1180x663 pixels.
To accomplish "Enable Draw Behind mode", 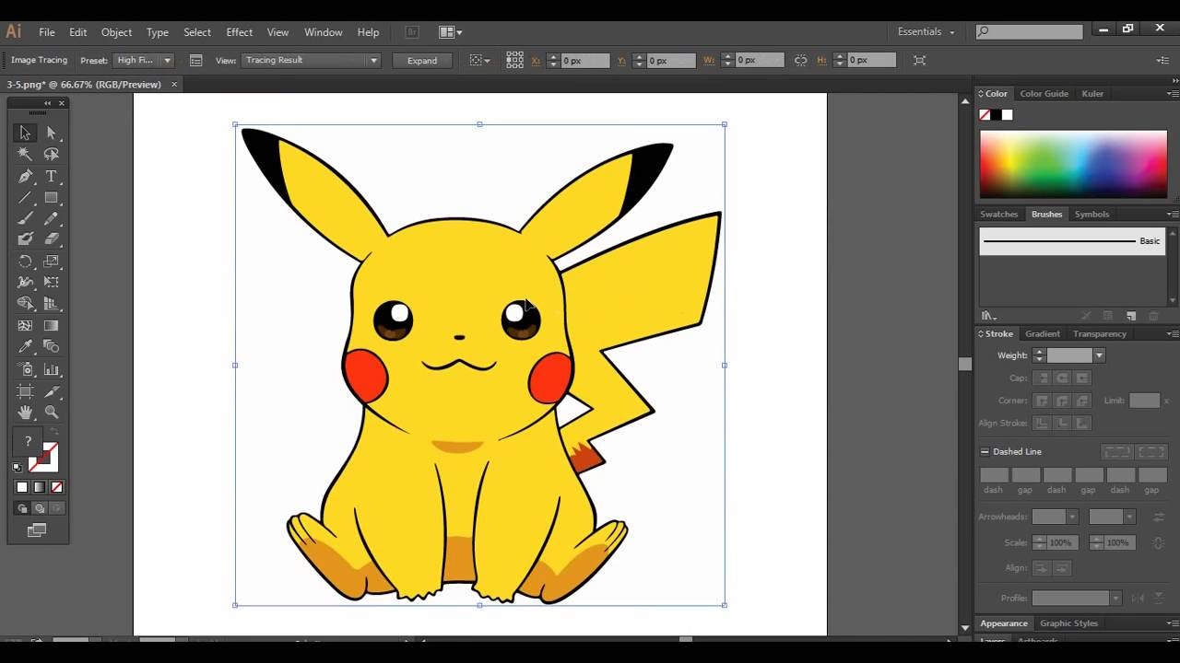I will point(40,508).
